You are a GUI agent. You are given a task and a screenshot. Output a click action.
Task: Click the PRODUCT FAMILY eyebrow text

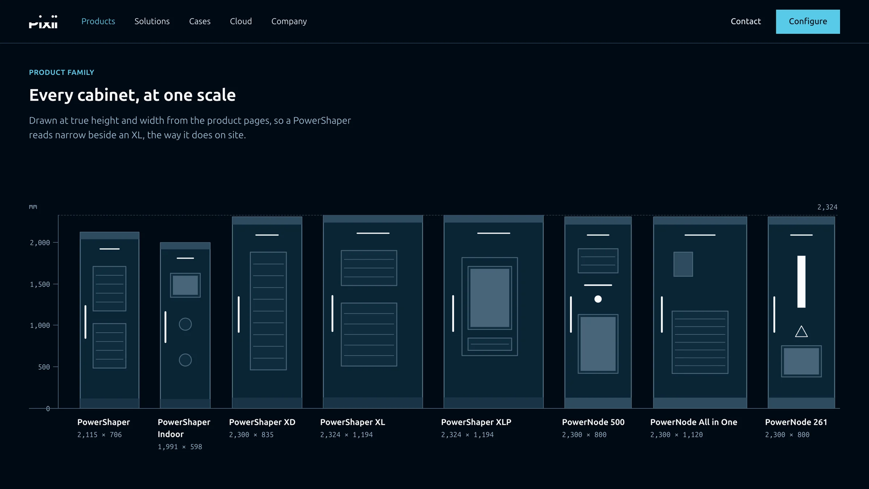[x=62, y=72]
